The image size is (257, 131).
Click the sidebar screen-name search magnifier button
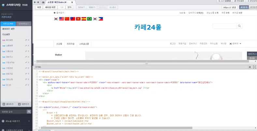29,112
